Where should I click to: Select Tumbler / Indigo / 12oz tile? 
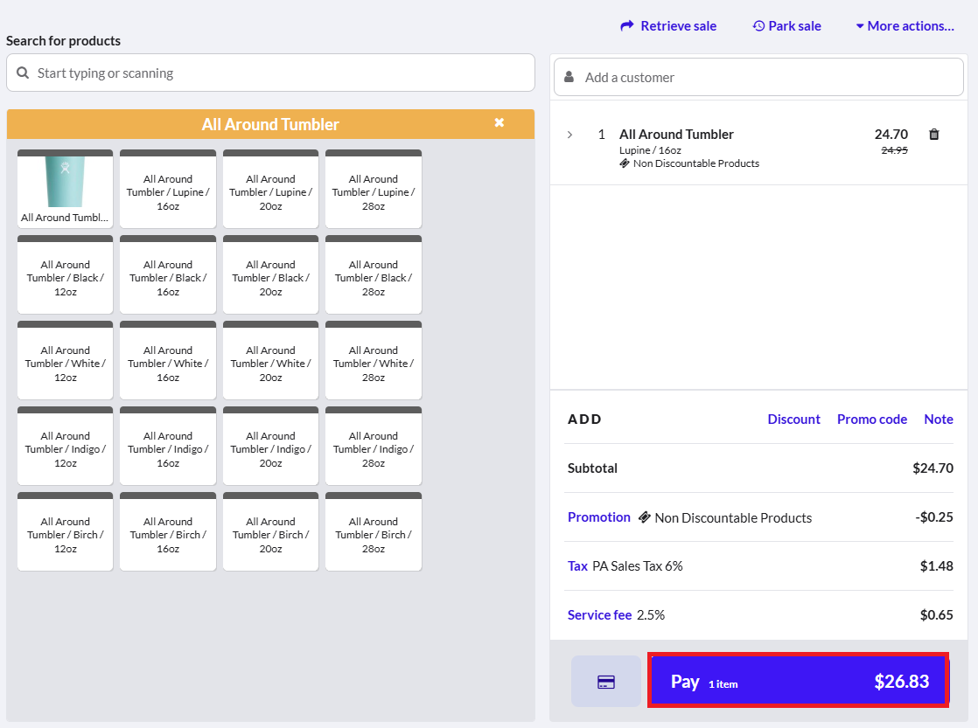[x=65, y=446]
